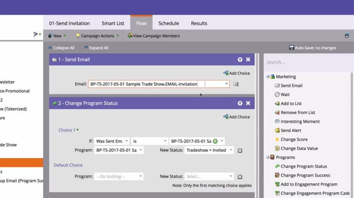Switch to the Results tab

(x=199, y=23)
